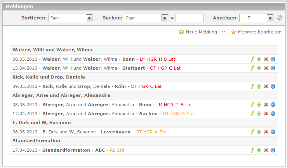Click Mehrere bearbeiten link
Image resolution: width=287 pixels, height=168 pixels.
click(x=259, y=32)
